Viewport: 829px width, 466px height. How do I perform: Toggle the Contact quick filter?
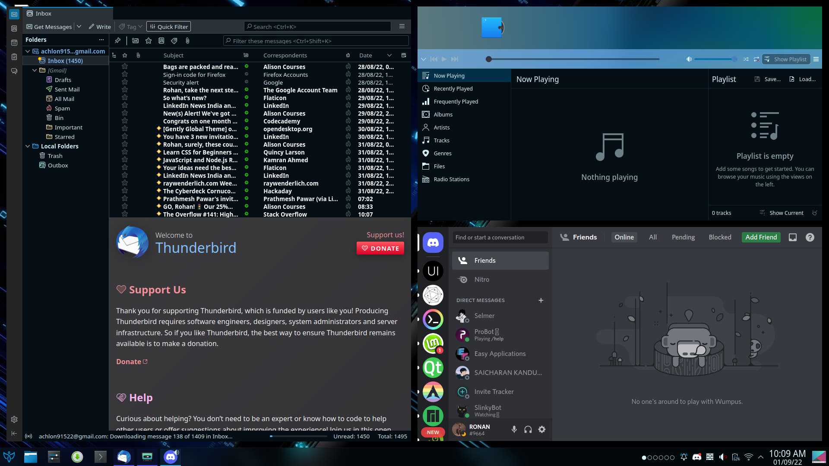click(161, 41)
